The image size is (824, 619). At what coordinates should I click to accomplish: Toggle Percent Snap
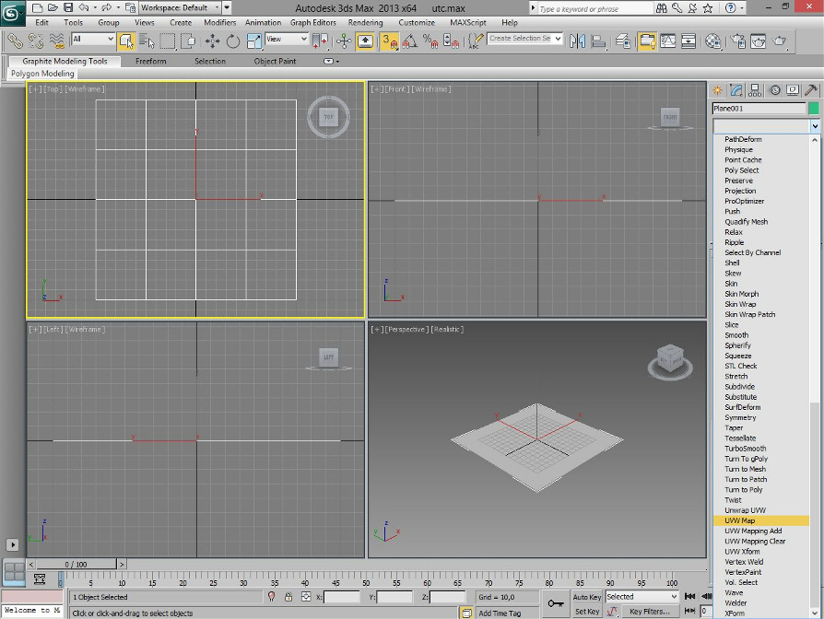coord(430,41)
